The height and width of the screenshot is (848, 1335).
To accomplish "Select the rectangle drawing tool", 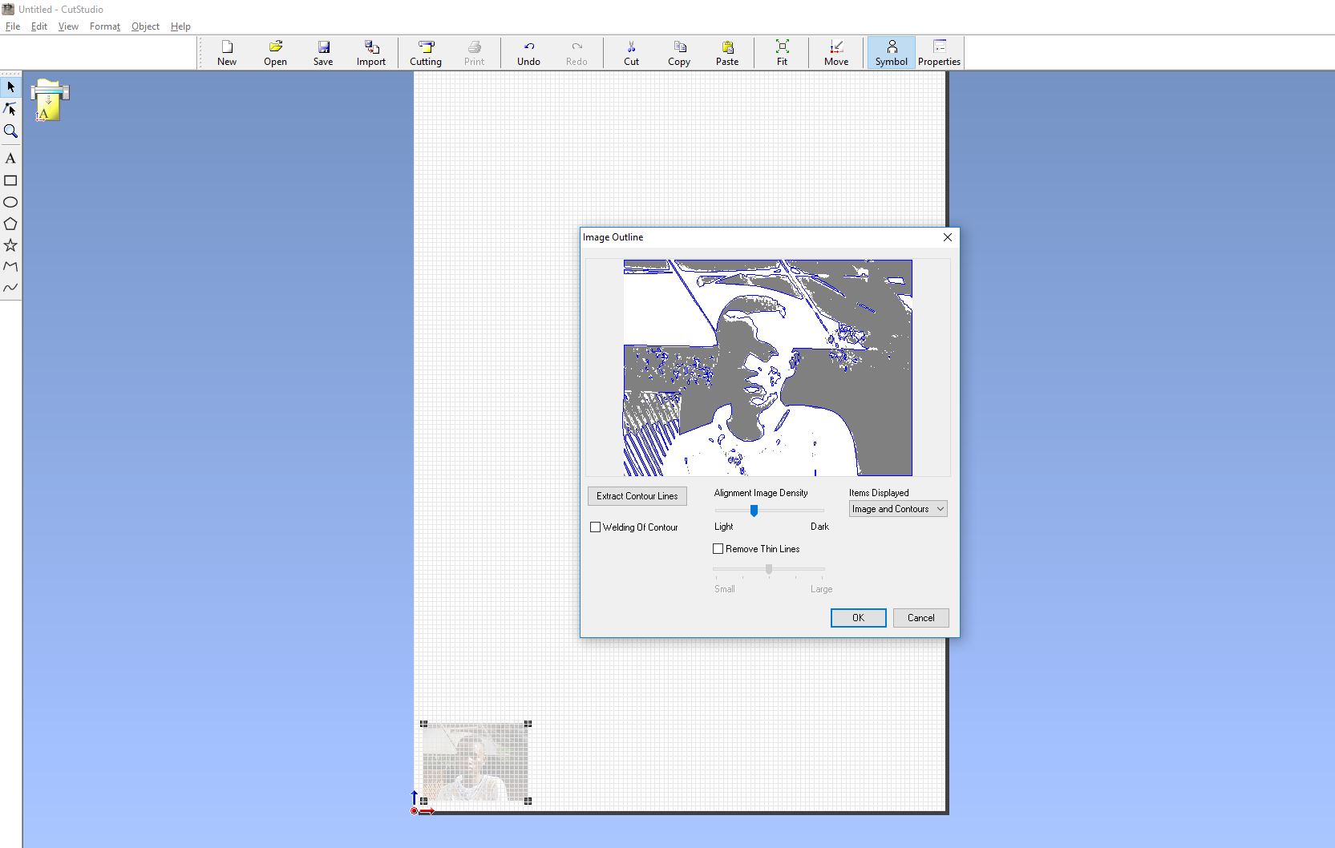I will pyautogui.click(x=10, y=180).
